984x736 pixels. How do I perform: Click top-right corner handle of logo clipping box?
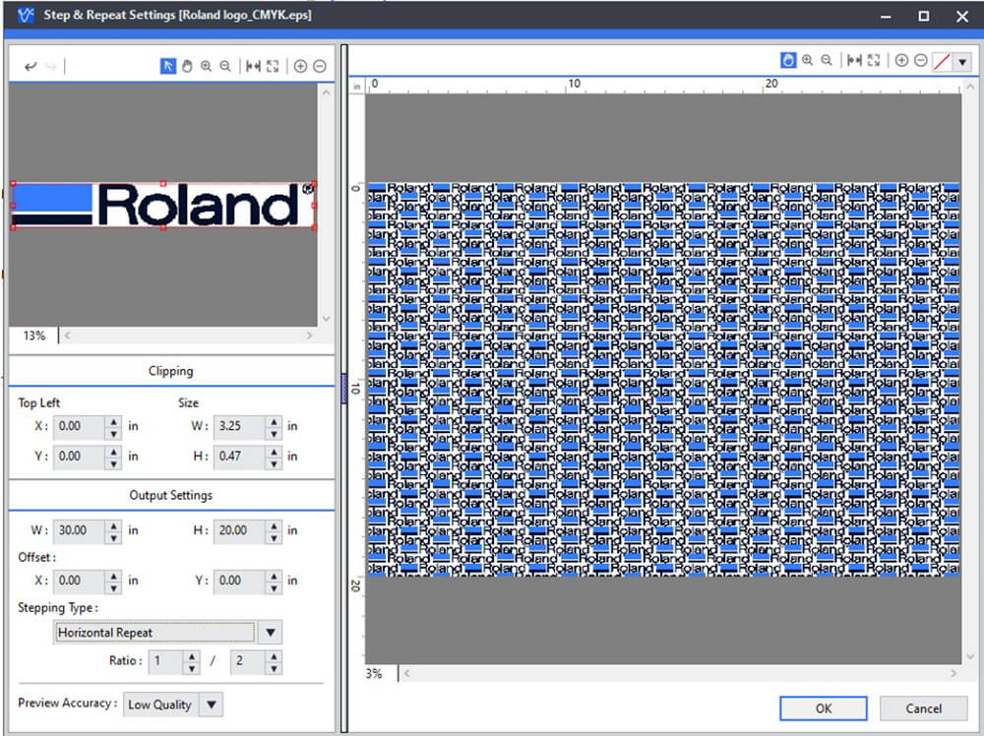click(315, 184)
